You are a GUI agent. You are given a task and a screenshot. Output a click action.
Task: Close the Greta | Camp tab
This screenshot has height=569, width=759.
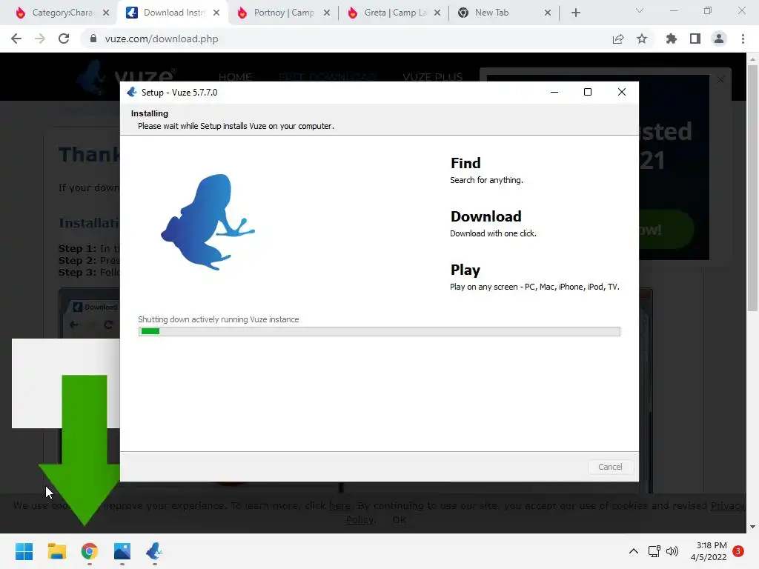click(437, 13)
